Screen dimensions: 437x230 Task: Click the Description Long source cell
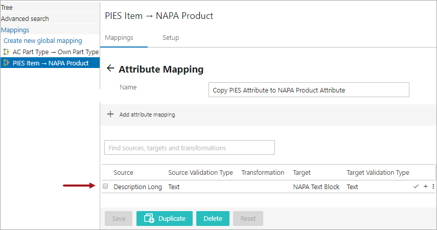pos(137,187)
